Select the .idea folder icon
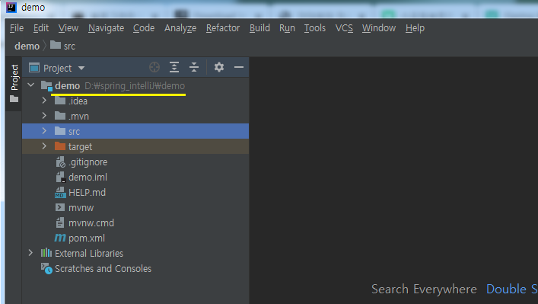Image resolution: width=538 pixels, height=304 pixels. [x=60, y=101]
